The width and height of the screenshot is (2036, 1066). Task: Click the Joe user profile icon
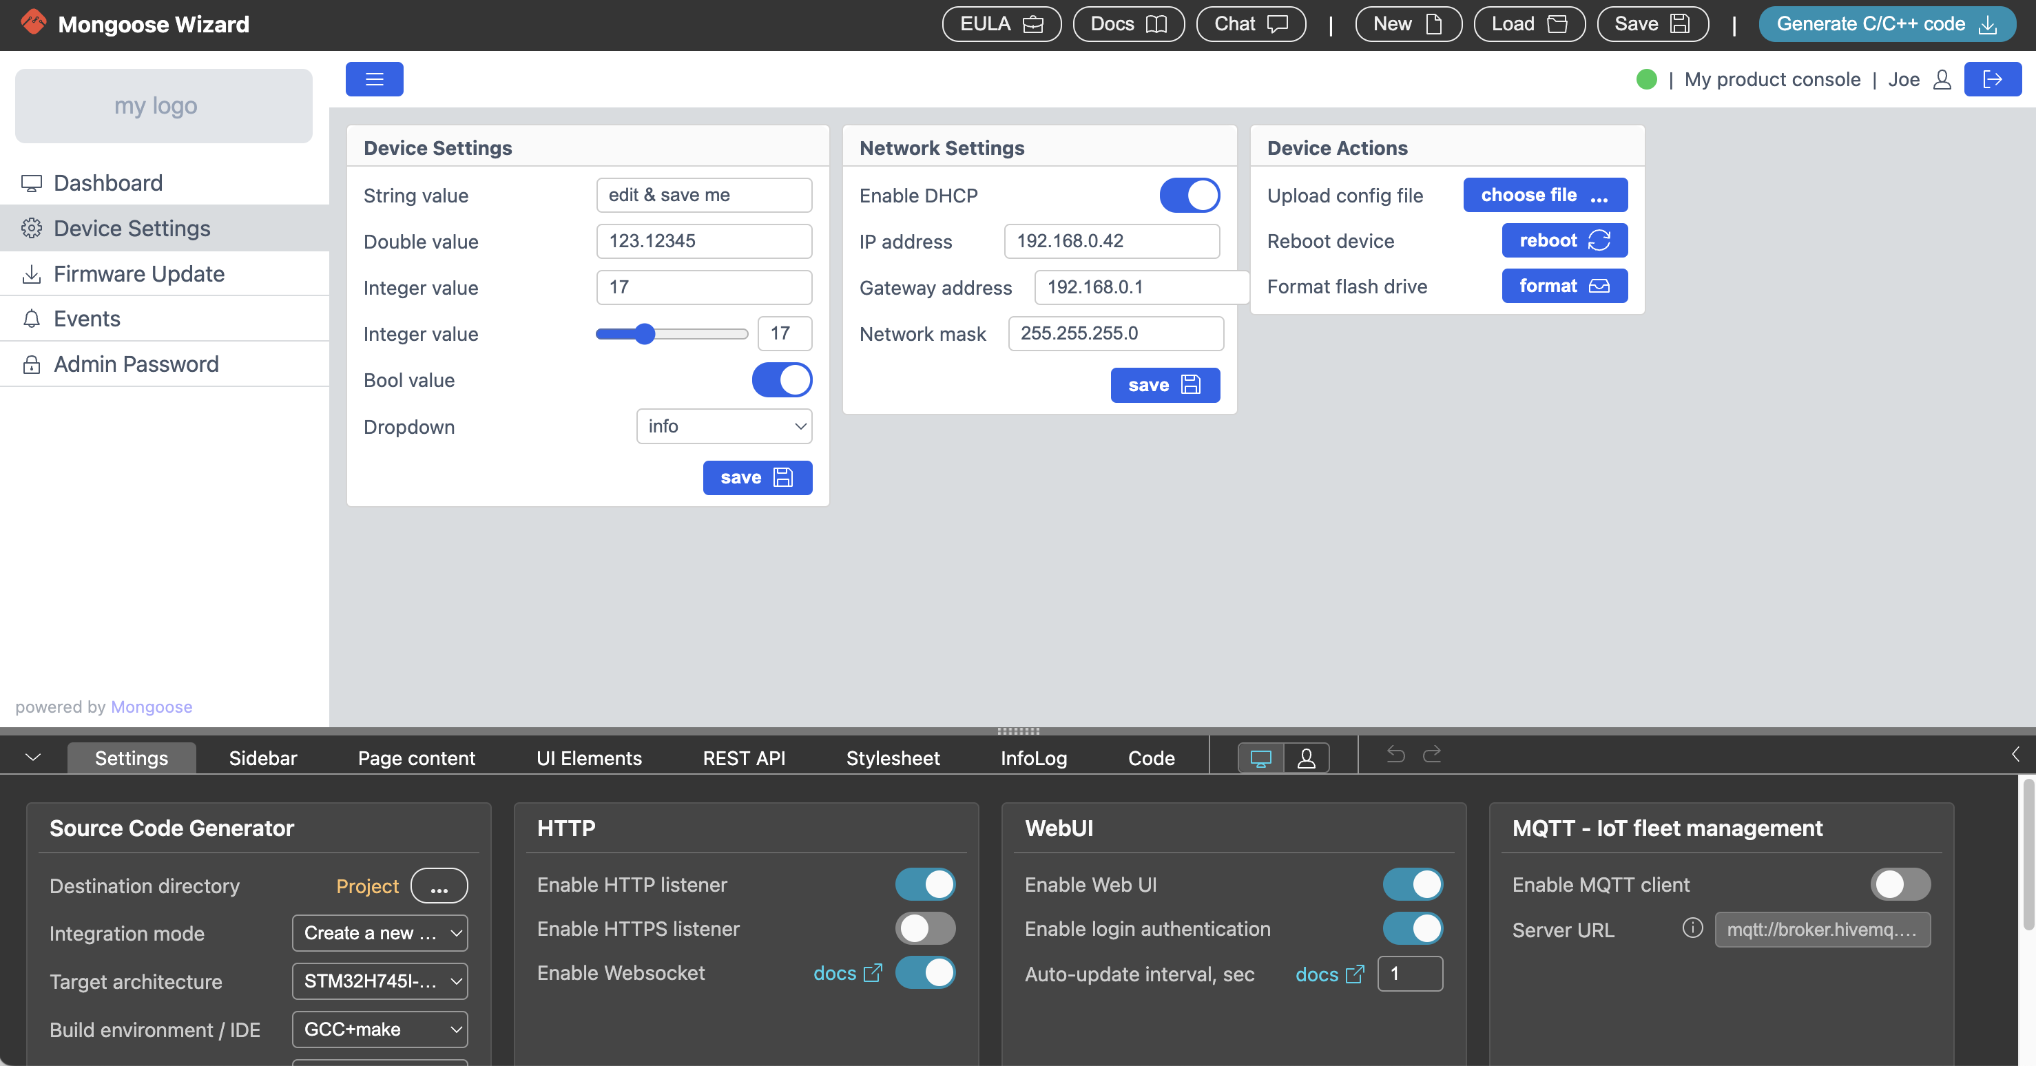click(1941, 79)
